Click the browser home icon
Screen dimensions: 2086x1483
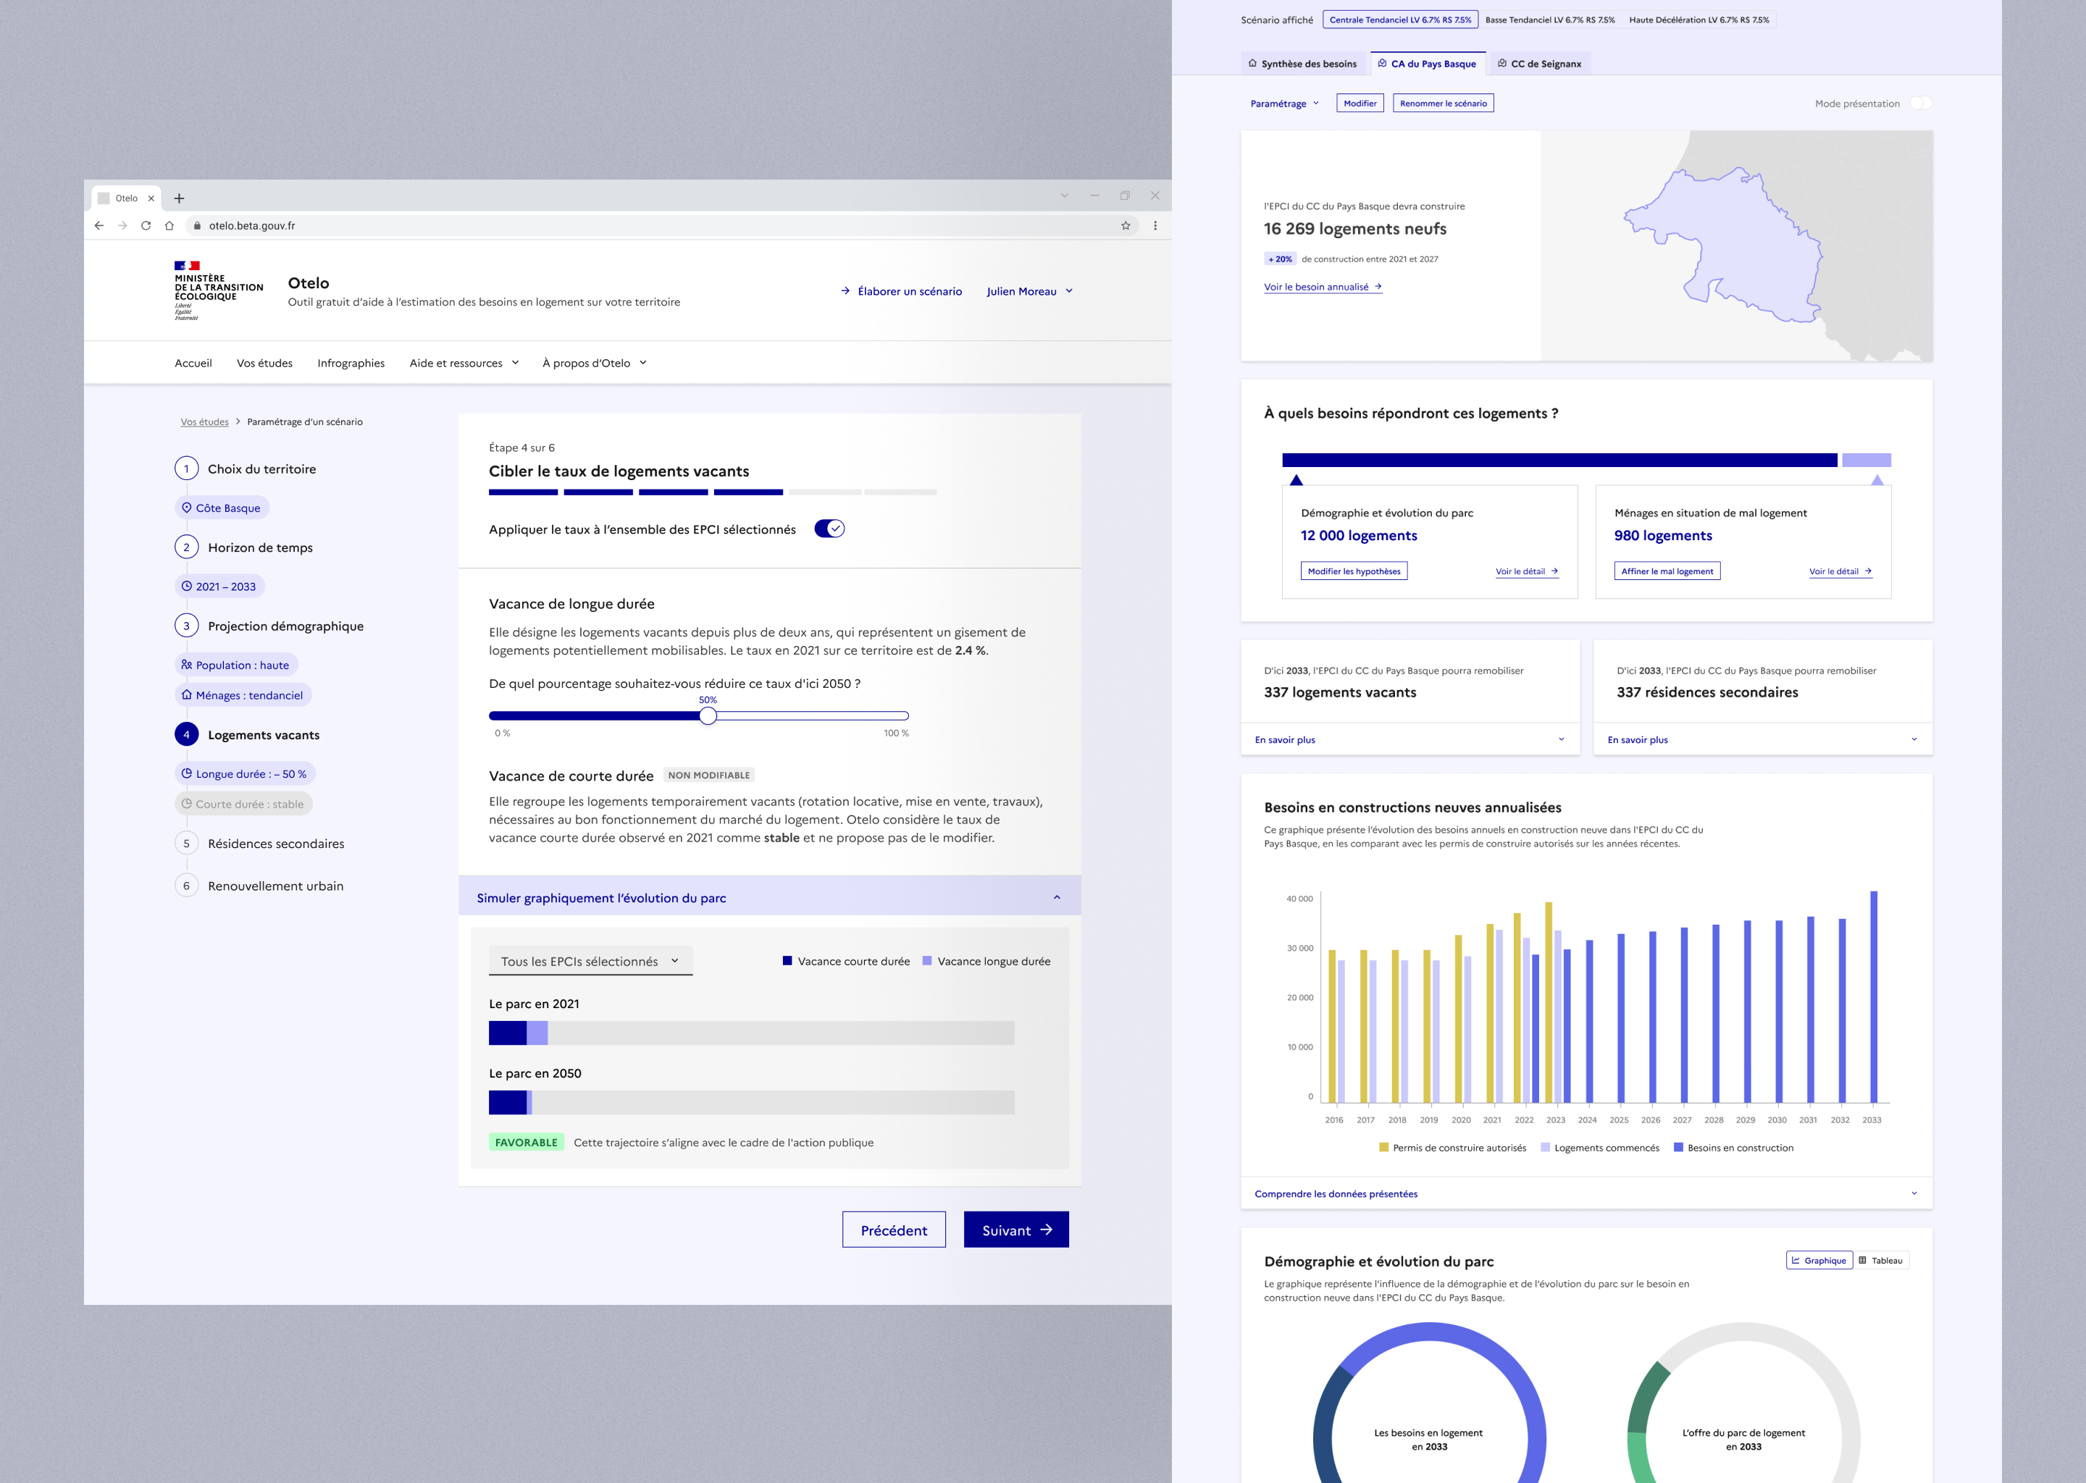click(x=169, y=225)
